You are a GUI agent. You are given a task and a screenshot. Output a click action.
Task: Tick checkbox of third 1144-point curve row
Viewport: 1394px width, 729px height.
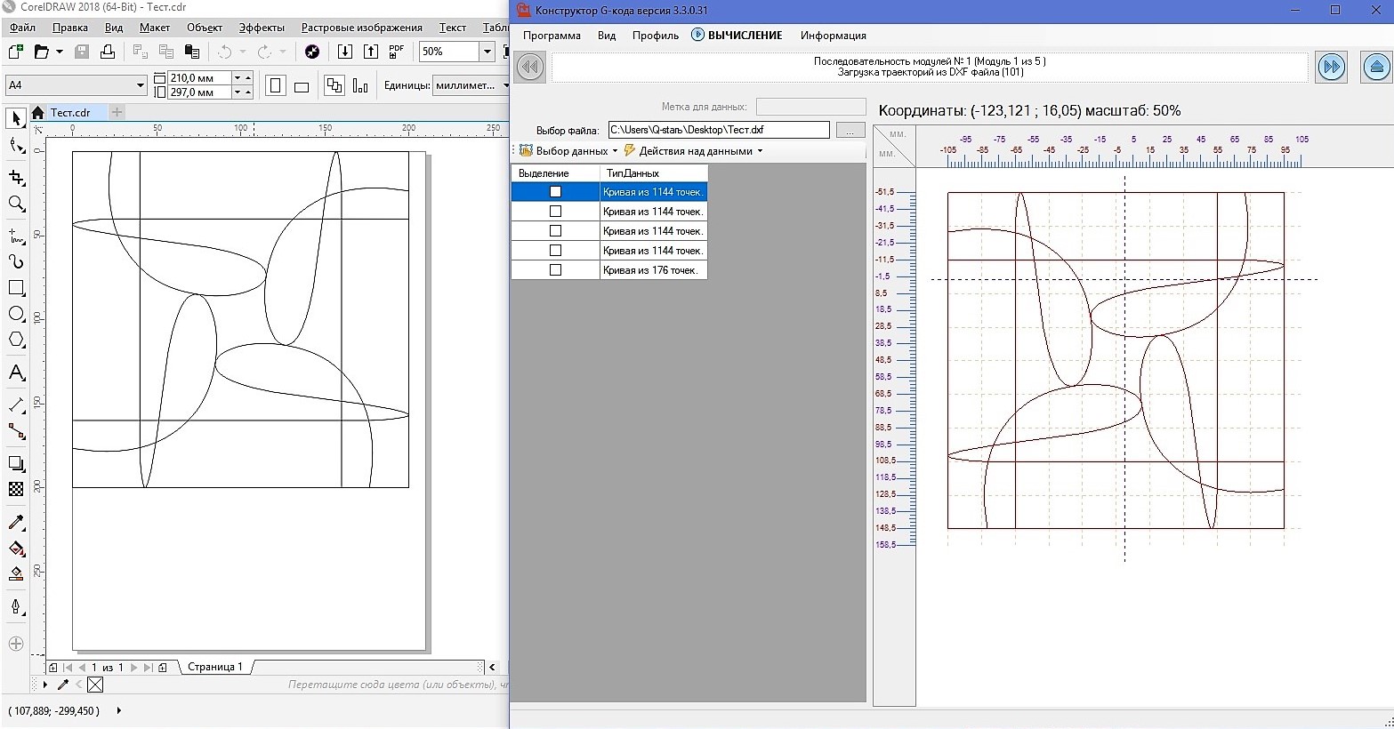[556, 231]
